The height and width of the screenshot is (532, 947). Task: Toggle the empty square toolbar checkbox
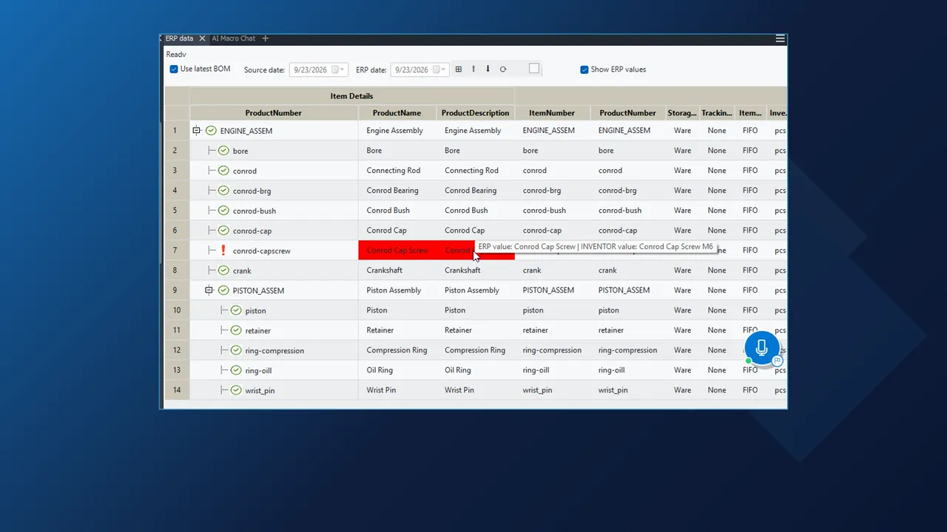(x=534, y=69)
